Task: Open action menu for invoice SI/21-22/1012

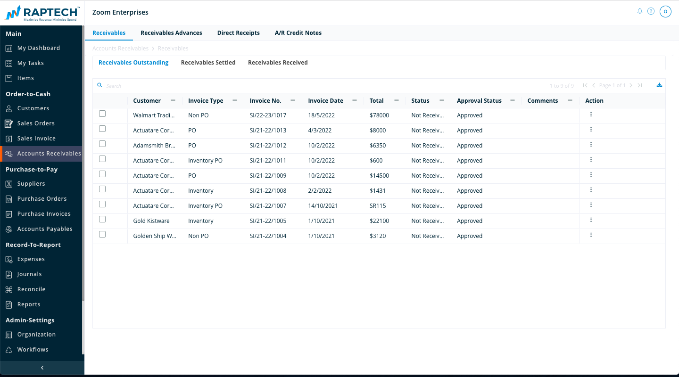Action: pyautogui.click(x=591, y=145)
